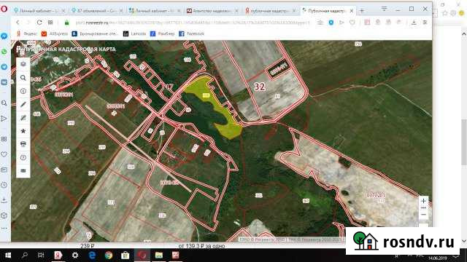Open the Рамблер bookmark

(x=162, y=34)
